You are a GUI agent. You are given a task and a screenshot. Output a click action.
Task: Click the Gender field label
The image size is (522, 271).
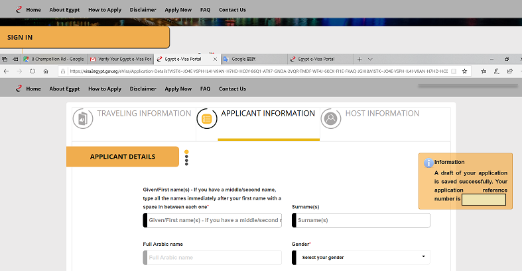[x=301, y=244]
